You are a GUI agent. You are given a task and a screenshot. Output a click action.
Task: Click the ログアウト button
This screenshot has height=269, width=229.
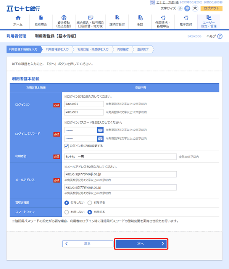[x=211, y=8]
